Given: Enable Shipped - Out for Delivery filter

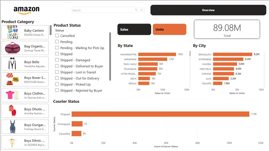Looking at the screenshot, I should [x=57, y=78].
